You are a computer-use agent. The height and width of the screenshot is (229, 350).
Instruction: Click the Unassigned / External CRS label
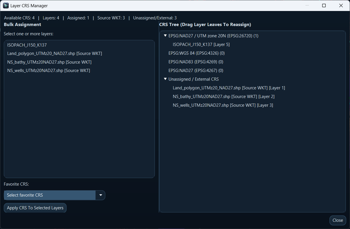[194, 79]
